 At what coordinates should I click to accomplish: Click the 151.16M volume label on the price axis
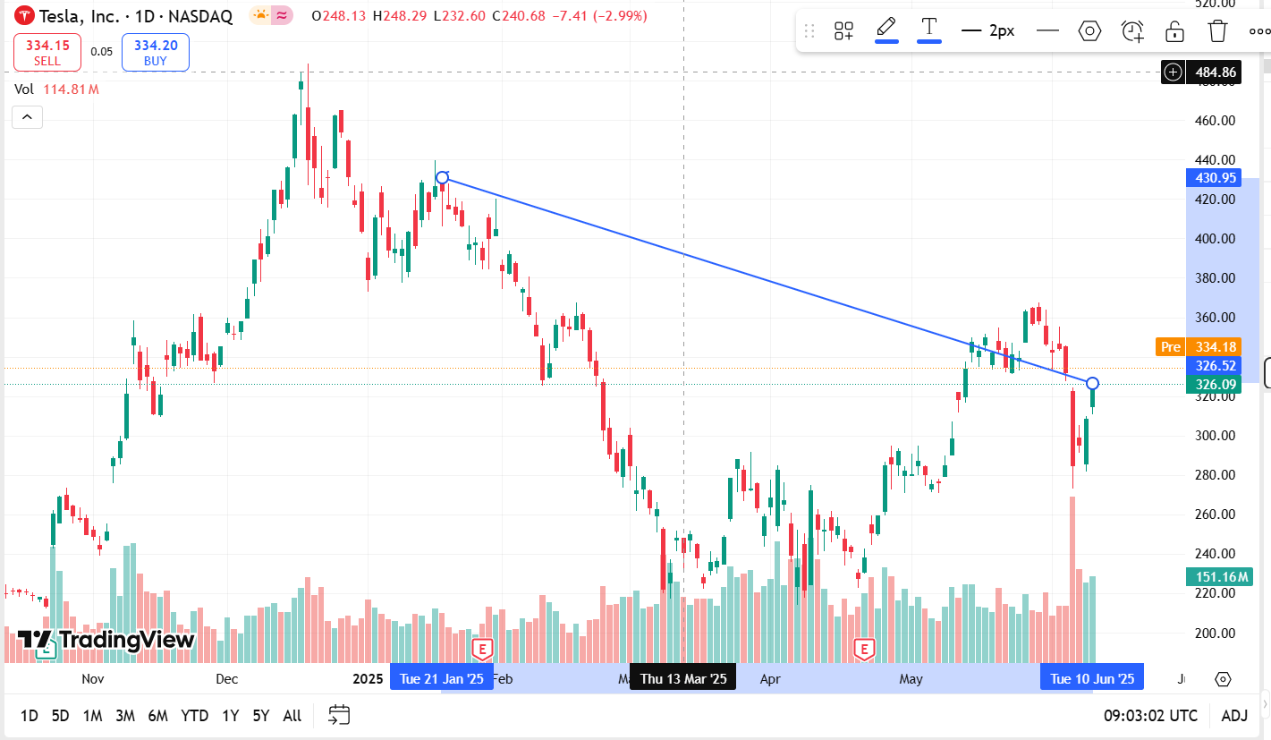(1218, 577)
